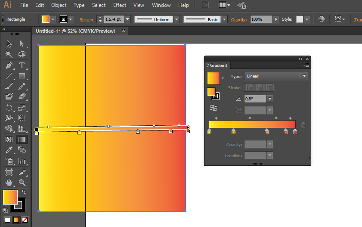
Task: Select leftmost yellow stop on panel gradient slider
Action: coord(209,132)
